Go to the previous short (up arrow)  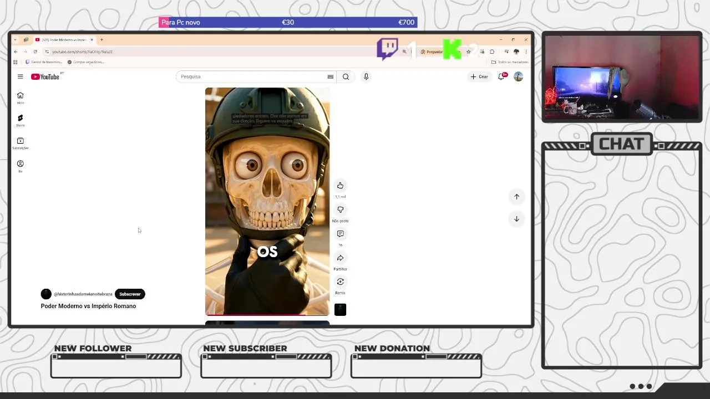[x=516, y=197]
